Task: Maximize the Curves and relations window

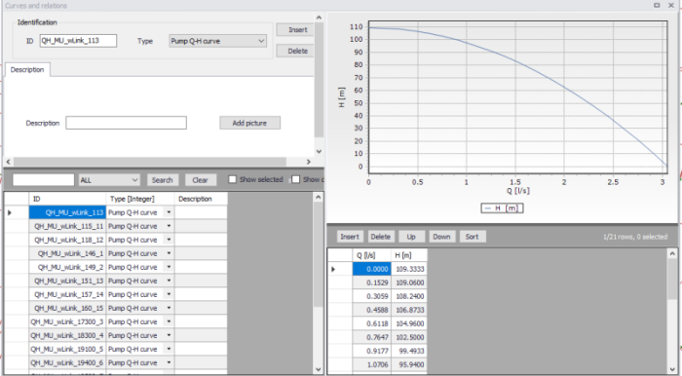Action: point(657,5)
